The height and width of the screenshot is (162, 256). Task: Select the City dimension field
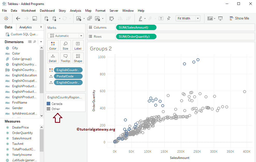pos(15,48)
